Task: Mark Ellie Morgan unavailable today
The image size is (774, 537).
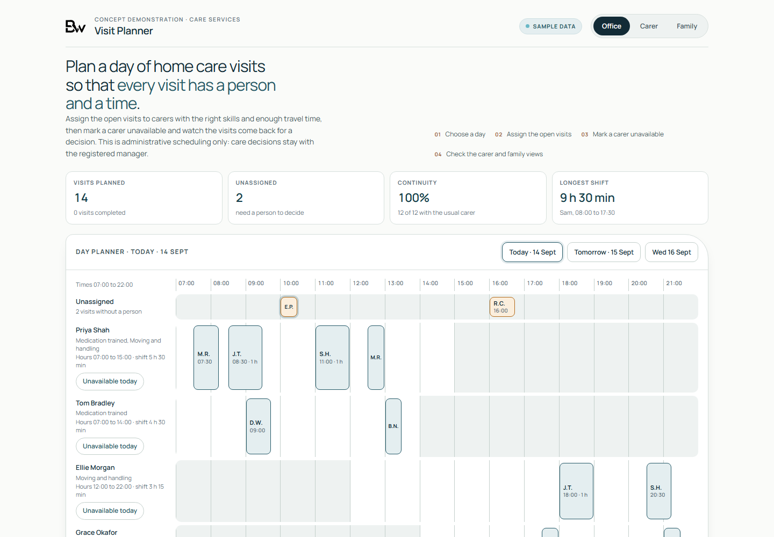Action: 110,511
